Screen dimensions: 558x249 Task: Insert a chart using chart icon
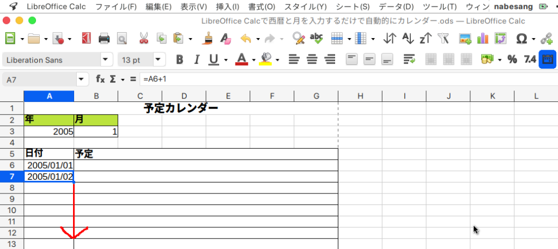click(482, 39)
